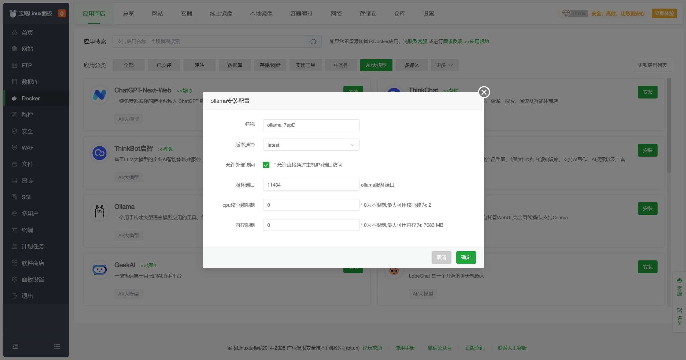Open the customer service headset icon

point(679,281)
